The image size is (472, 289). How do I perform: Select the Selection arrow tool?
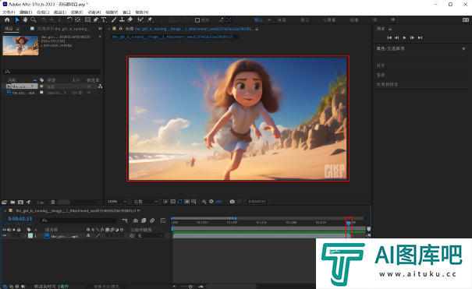[x=17, y=19]
